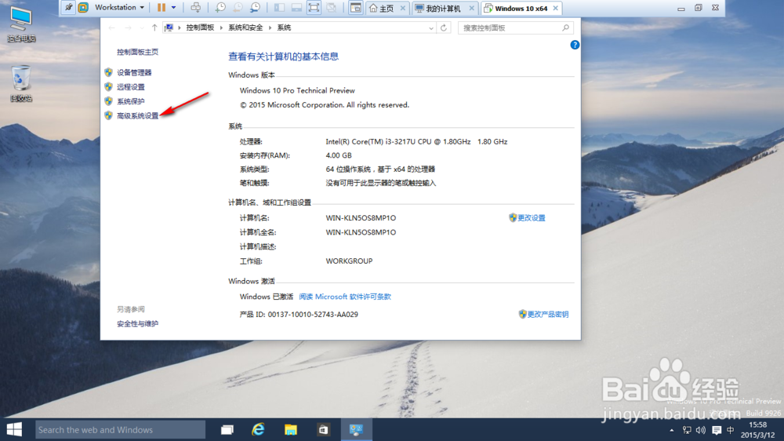Switch to the 我的计算机 tab
Screen dimensions: 784x441
click(x=438, y=9)
